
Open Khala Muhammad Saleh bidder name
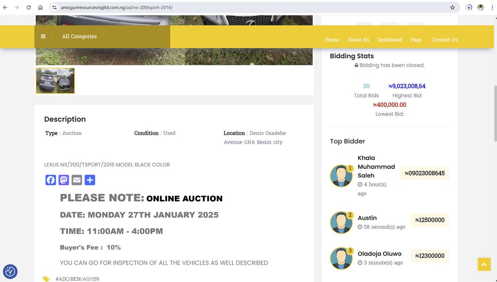tap(376, 167)
